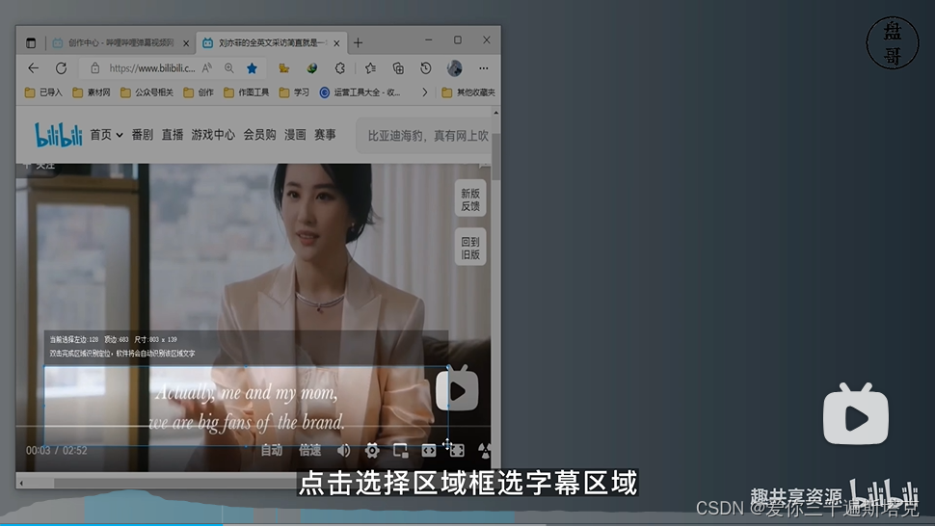Image resolution: width=935 pixels, height=527 pixels.
Task: Click the horizontal scrollbar left arrow
Action: (x=21, y=483)
